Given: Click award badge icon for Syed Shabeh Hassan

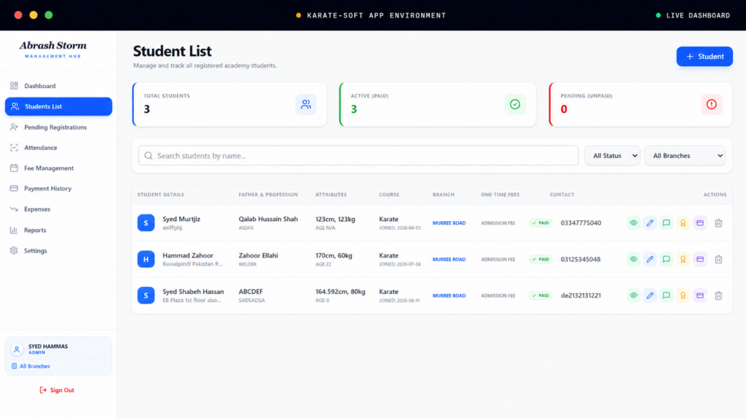Looking at the screenshot, I should click(x=683, y=295).
